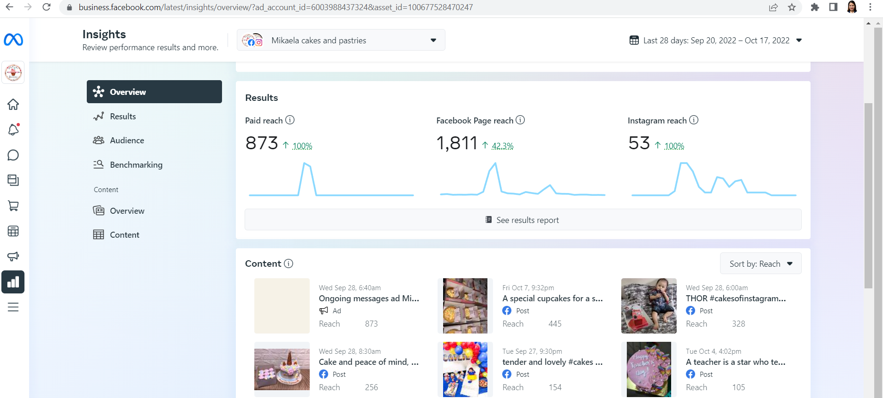Click the unicorn cake post thumbnail

coord(282,369)
